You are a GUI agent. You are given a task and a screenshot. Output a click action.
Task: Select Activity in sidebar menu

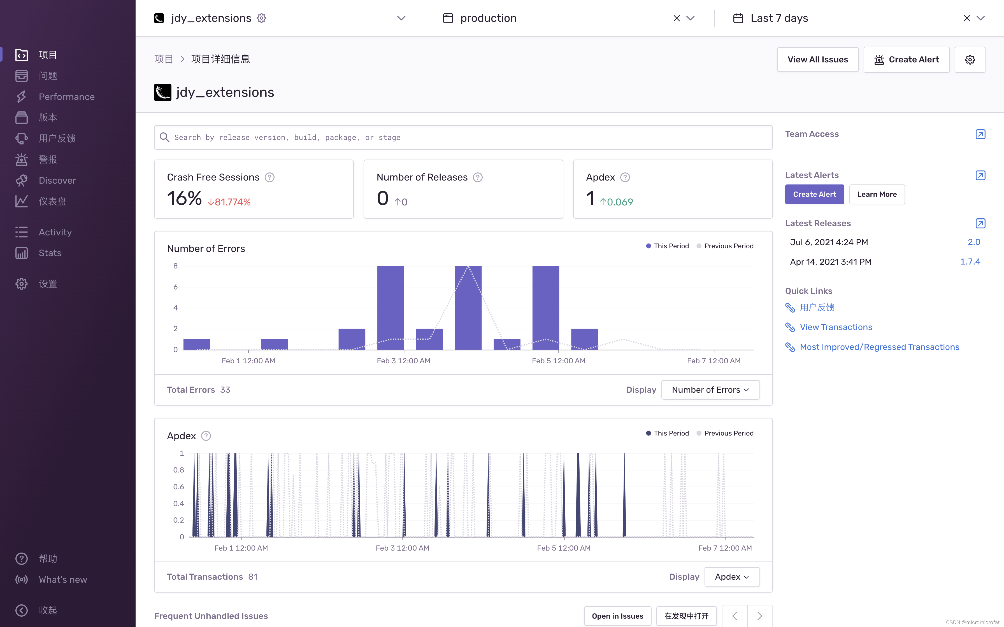click(55, 232)
